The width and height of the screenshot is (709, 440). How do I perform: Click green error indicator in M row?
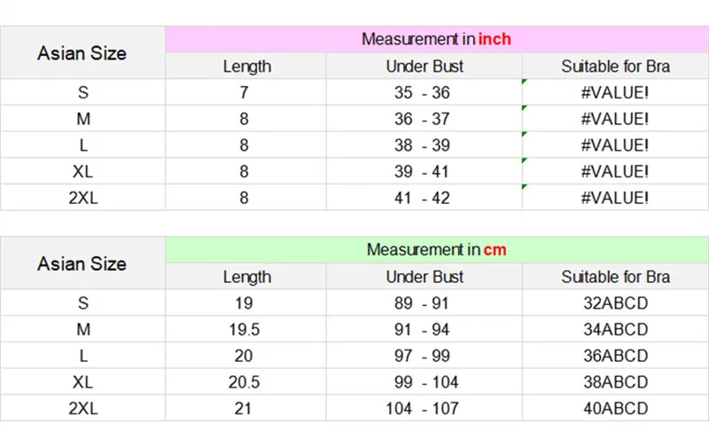click(x=524, y=107)
